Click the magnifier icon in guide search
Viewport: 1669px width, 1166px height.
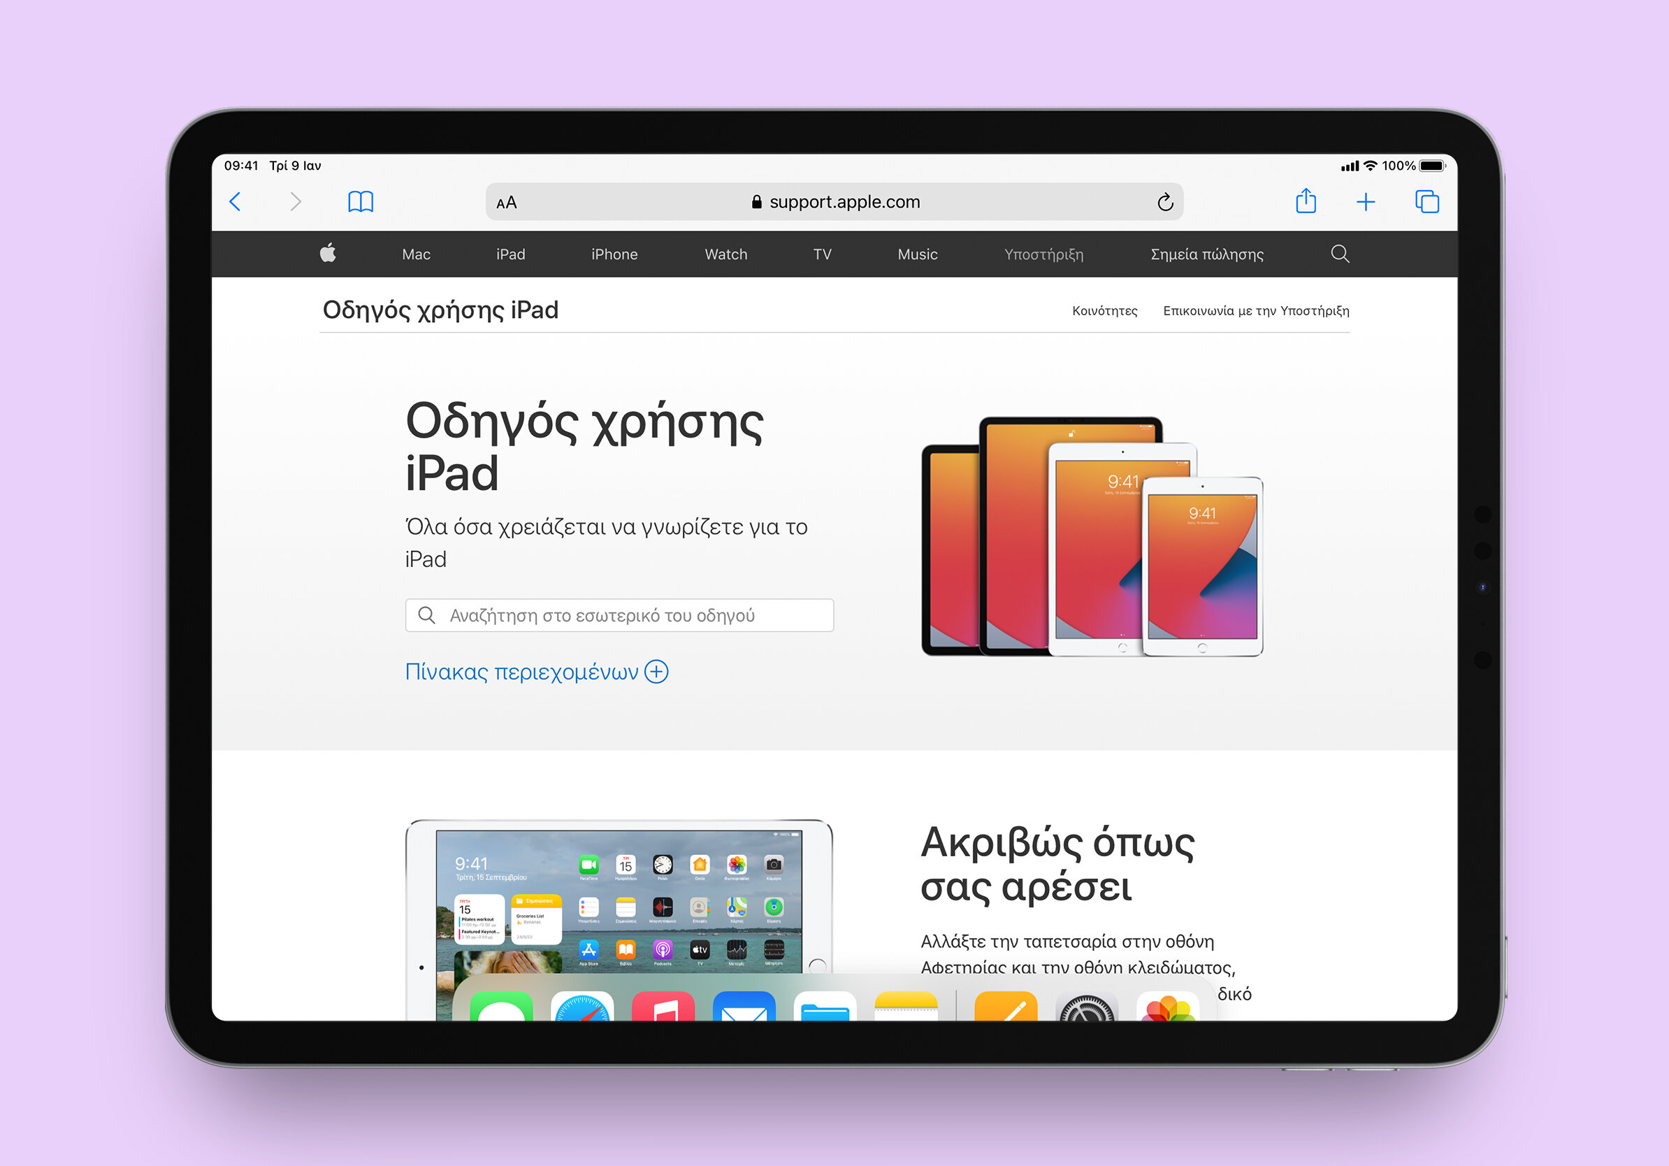(427, 615)
